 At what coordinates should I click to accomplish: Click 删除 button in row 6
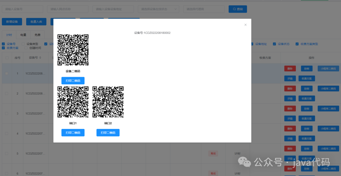290,169
